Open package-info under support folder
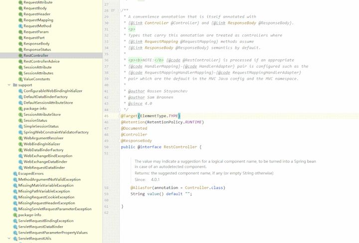359x243 pixels. coord(35,109)
